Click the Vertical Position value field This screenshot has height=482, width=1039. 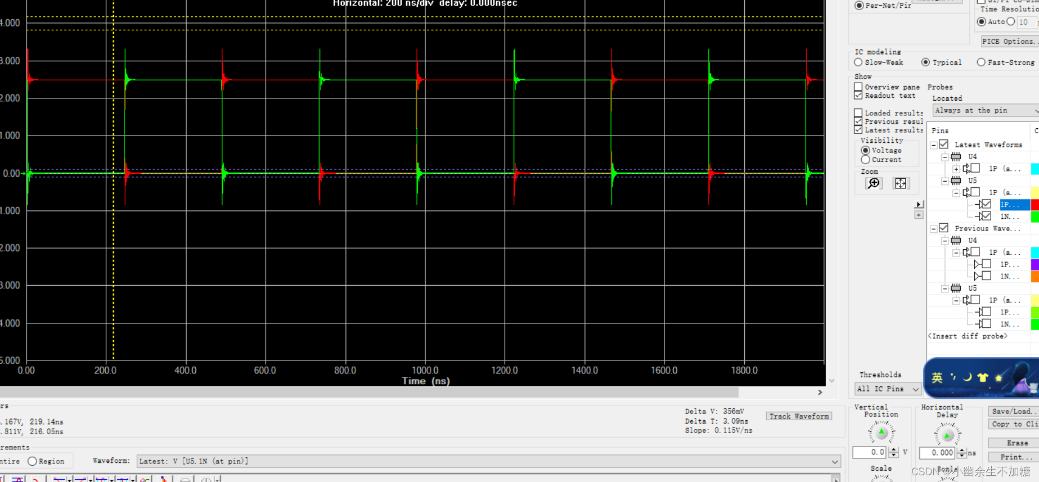coord(870,452)
